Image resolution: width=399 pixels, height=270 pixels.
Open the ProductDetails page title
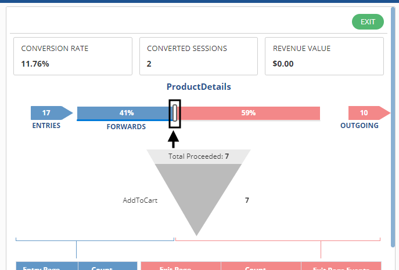tap(199, 87)
